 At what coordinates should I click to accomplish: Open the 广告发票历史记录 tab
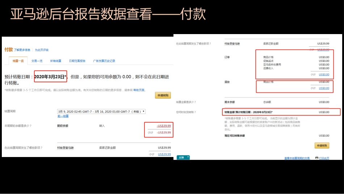click(x=104, y=61)
